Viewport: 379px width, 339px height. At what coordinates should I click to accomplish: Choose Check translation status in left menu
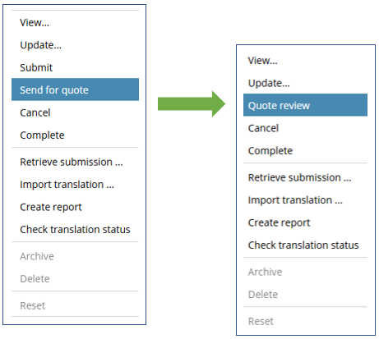tap(75, 230)
